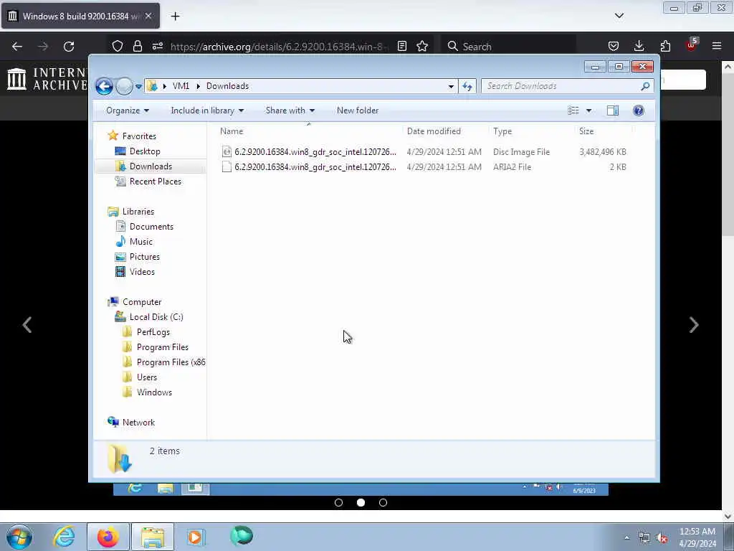Launch Internet Explorer from taskbar
The height and width of the screenshot is (551, 734).
pos(64,537)
